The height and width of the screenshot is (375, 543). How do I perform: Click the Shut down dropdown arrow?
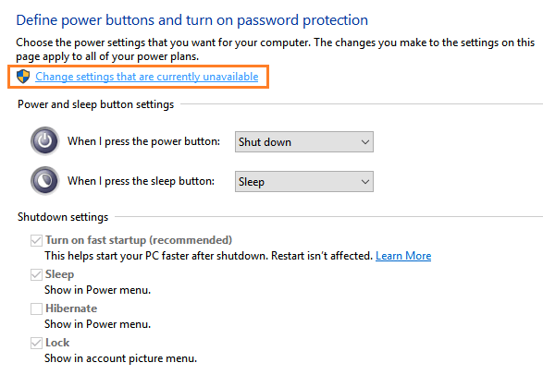pyautogui.click(x=365, y=142)
